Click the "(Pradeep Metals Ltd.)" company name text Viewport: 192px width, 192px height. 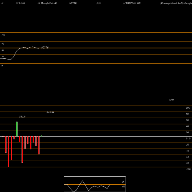tap(172, 3)
